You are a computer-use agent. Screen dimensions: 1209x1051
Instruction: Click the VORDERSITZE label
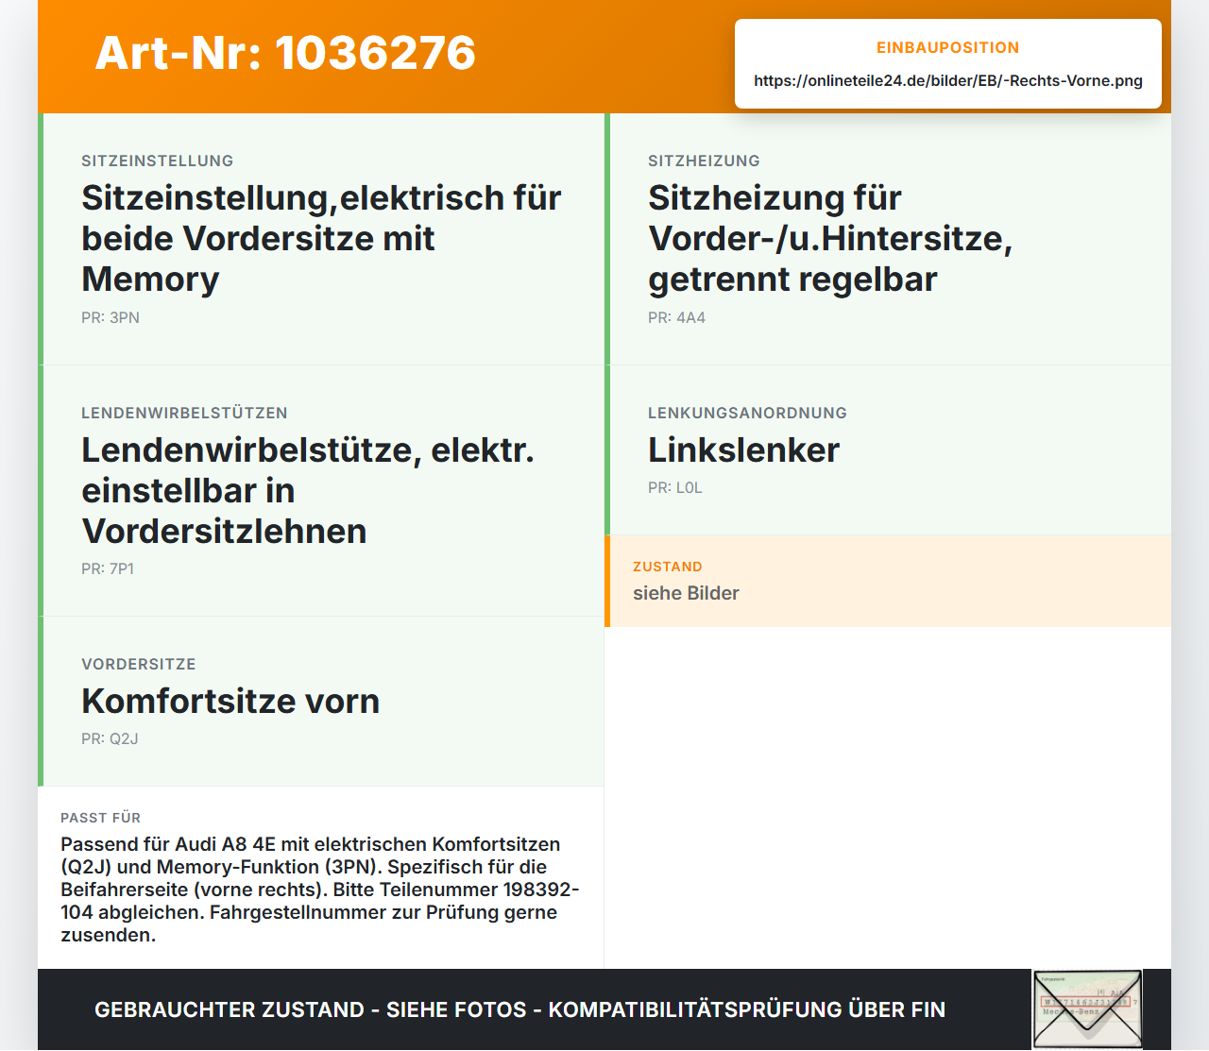click(139, 664)
